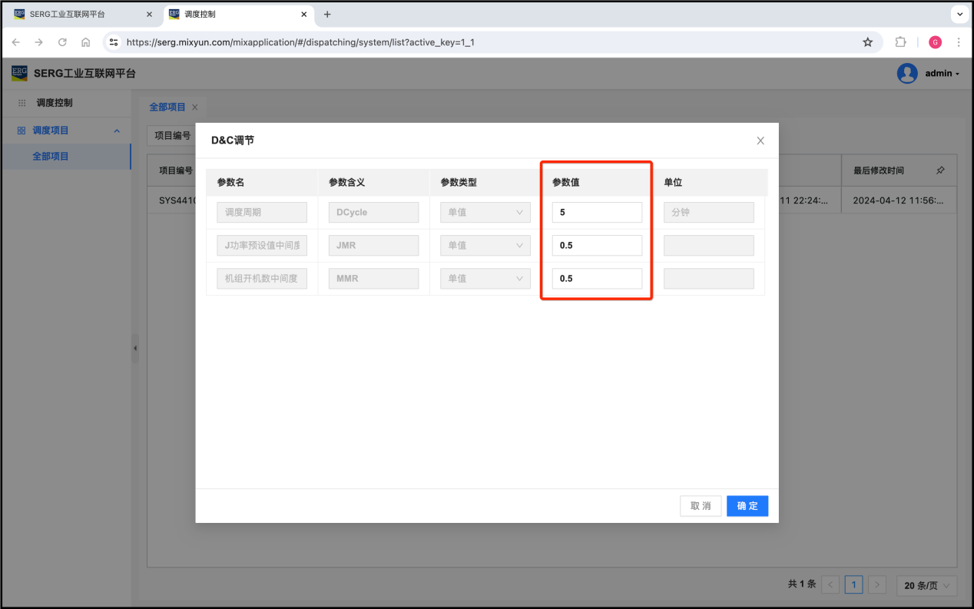
Task: Open Chrome three-dot menu
Action: pyautogui.click(x=959, y=42)
